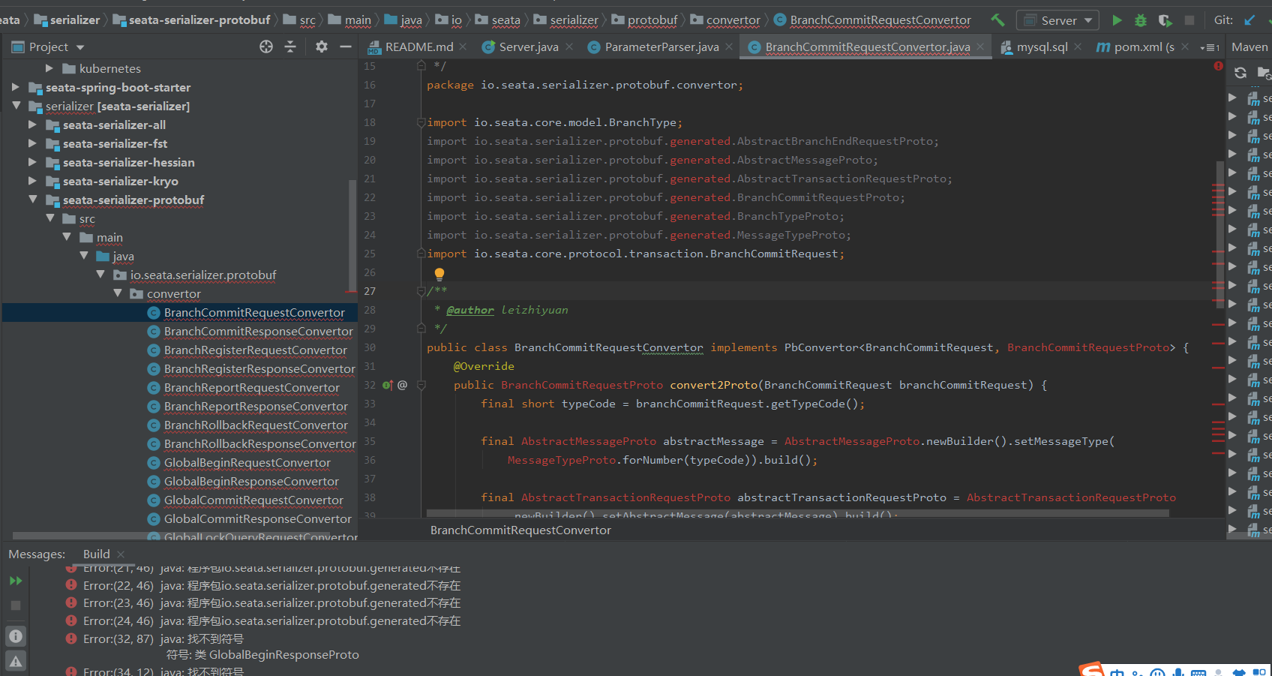The width and height of the screenshot is (1272, 676).
Task: Switch to the Server.java tab
Action: pyautogui.click(x=528, y=47)
